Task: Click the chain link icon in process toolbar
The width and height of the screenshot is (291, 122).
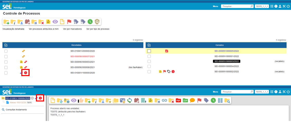Action: click(x=164, y=100)
